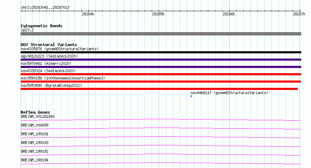311x168 pixels.
Task: Click the 28265k ruler tick label
Action: (x=158, y=14)
